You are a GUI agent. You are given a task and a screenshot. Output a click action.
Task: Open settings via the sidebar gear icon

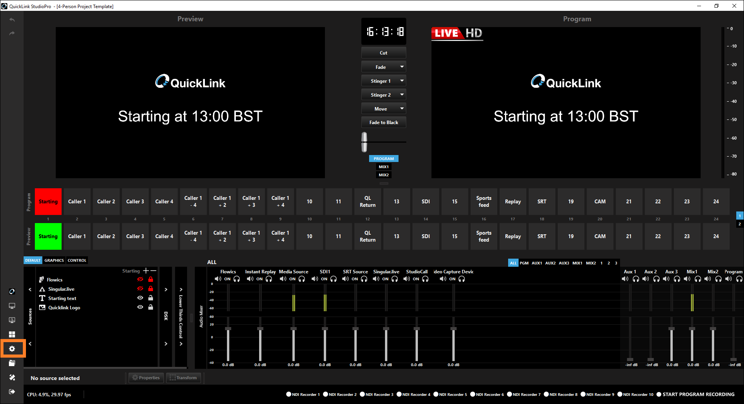12,349
